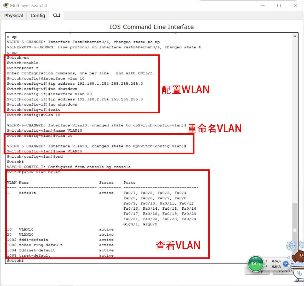Click the 'VLAN10' row in vlan table
This screenshot has height=286, width=304.
[x=60, y=229]
